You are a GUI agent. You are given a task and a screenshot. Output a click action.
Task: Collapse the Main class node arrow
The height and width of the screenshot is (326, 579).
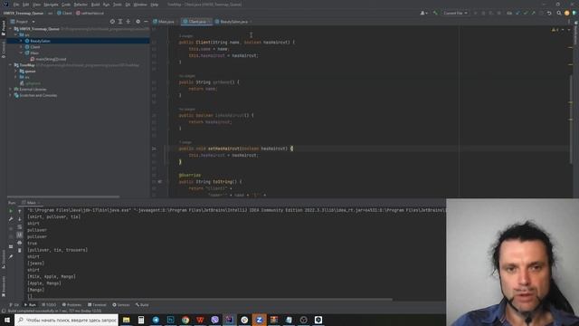point(21,53)
